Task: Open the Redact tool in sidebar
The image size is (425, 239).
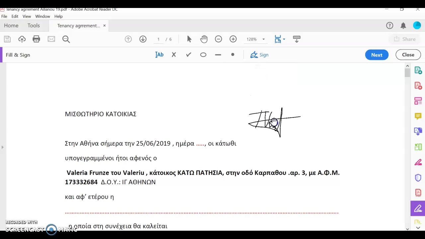Action: pyautogui.click(x=418, y=162)
